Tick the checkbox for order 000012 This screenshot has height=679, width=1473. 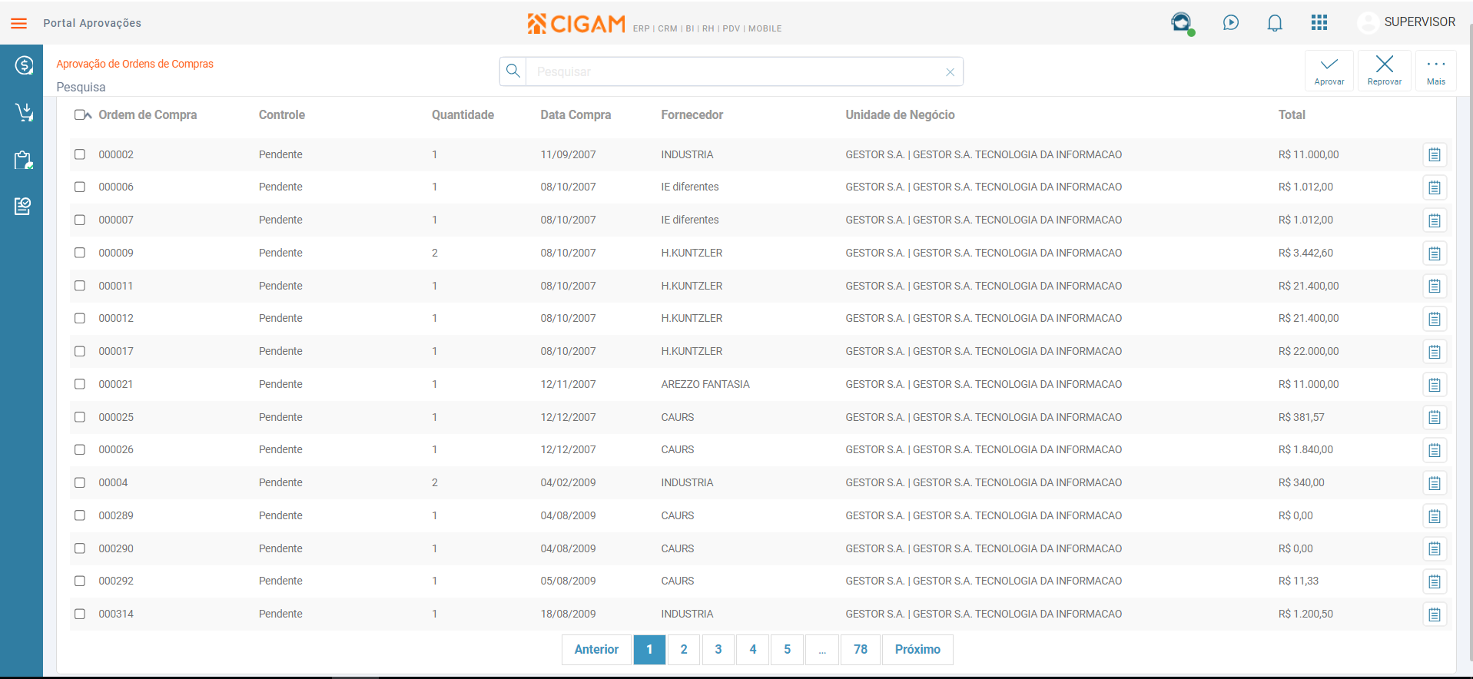80,318
